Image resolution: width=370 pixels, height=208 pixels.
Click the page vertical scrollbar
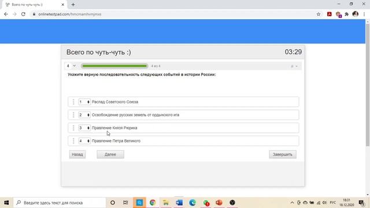pos(368,85)
